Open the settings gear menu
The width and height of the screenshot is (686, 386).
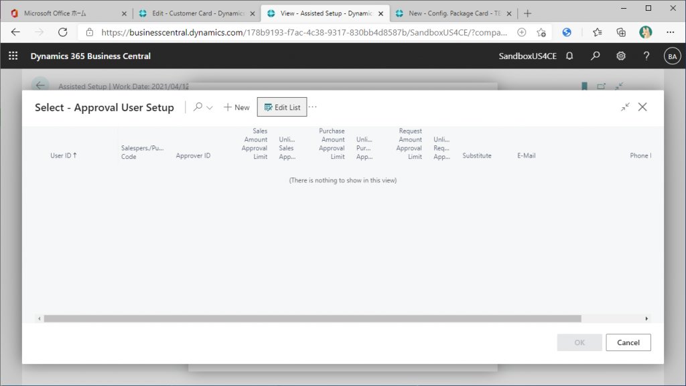tap(621, 56)
